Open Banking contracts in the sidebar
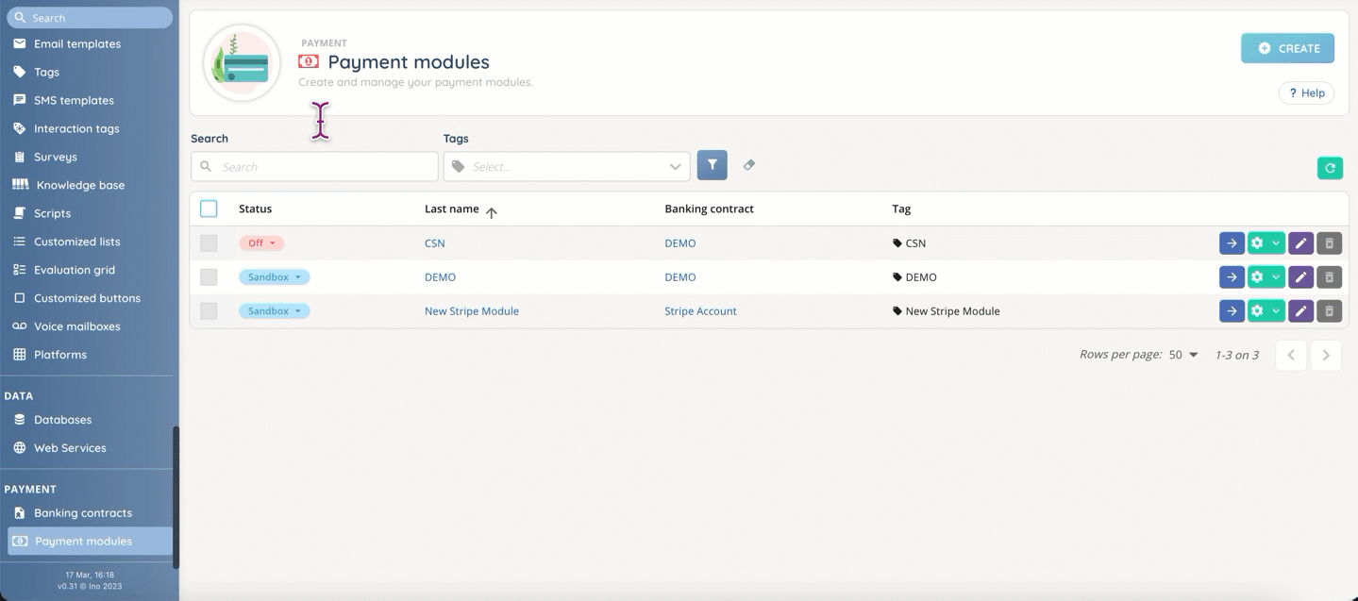 [83, 513]
